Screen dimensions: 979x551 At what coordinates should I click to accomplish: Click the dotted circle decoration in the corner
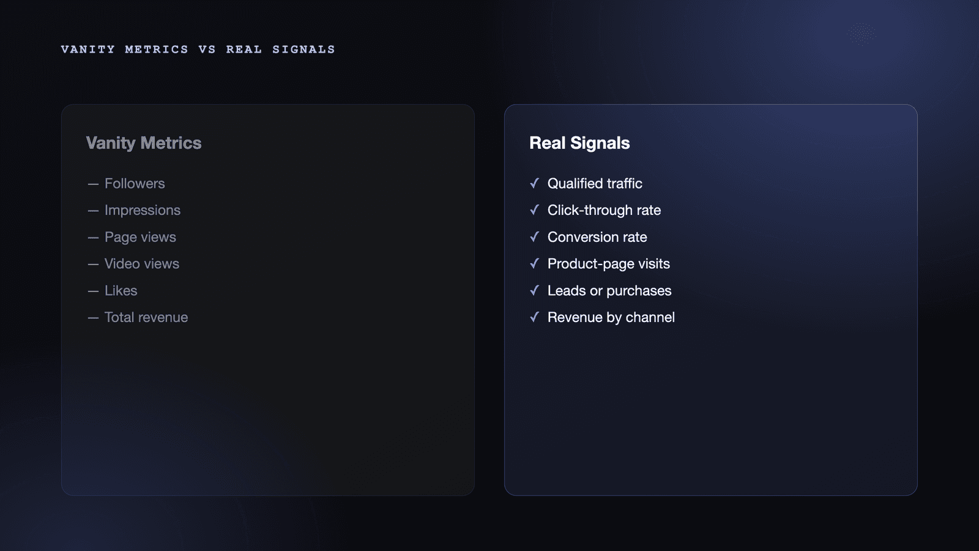862,34
